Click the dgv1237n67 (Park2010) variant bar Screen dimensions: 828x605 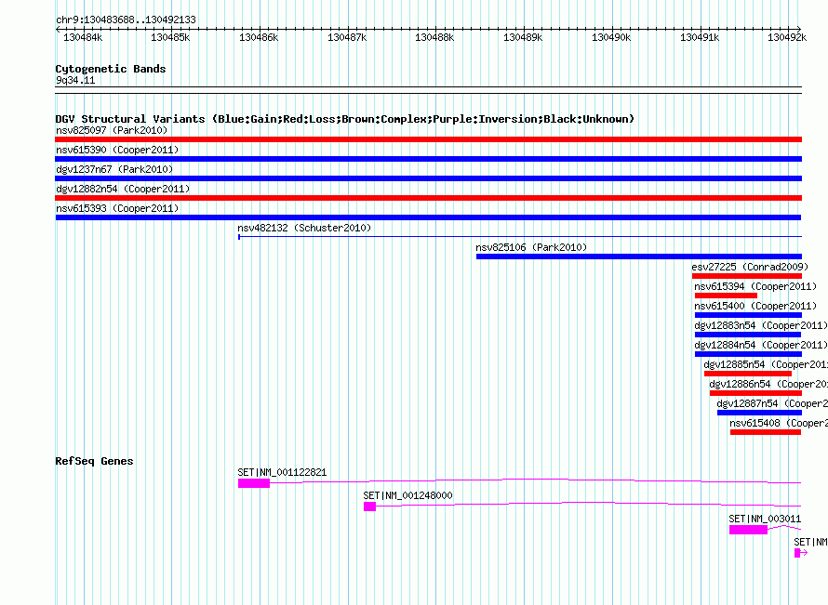point(428,178)
